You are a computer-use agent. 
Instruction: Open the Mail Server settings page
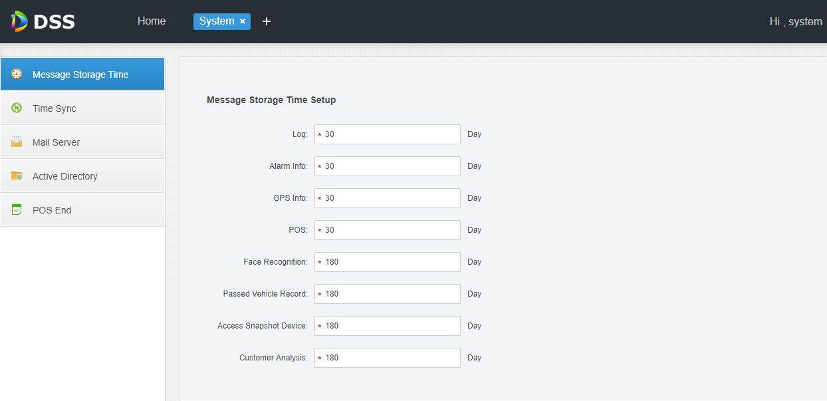point(57,142)
